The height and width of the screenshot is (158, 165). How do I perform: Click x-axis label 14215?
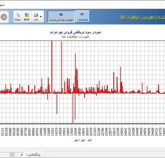[56, 132]
